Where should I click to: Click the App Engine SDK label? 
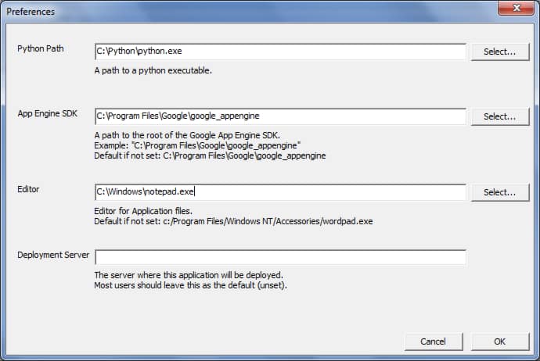point(49,113)
